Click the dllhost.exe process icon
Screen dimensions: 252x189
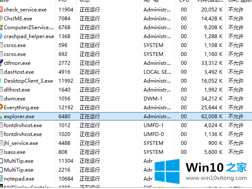coord(1,89)
